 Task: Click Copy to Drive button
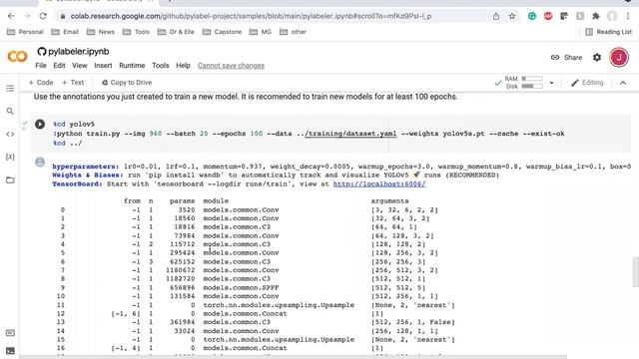click(x=127, y=83)
